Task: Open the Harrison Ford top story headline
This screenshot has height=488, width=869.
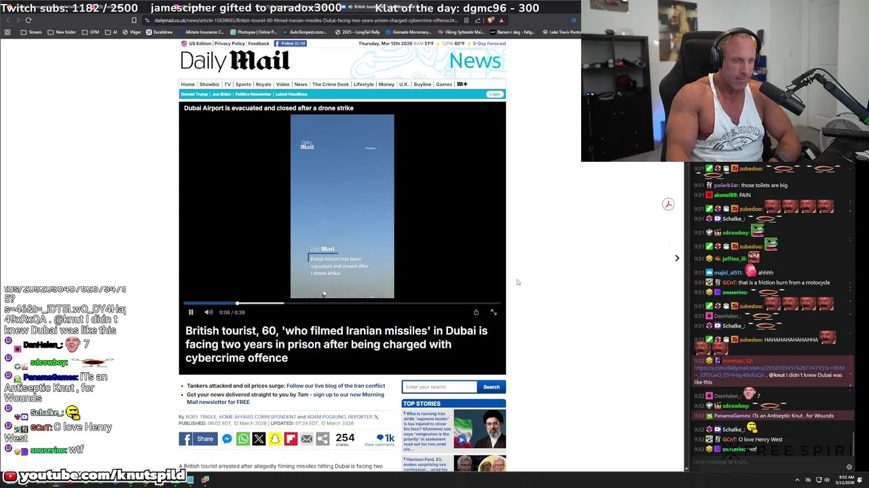Action: point(427,465)
